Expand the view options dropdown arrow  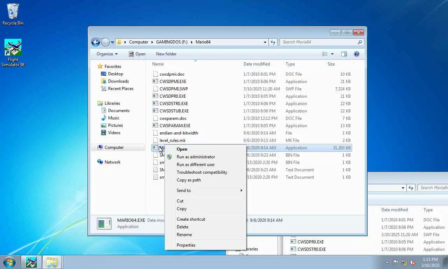click(x=332, y=54)
